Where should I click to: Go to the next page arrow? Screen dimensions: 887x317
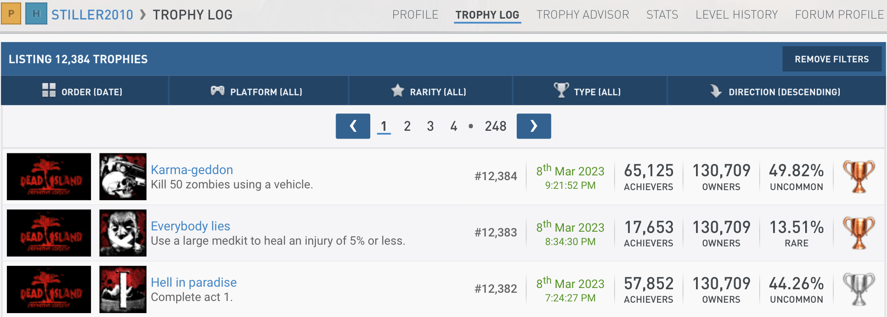(x=534, y=126)
